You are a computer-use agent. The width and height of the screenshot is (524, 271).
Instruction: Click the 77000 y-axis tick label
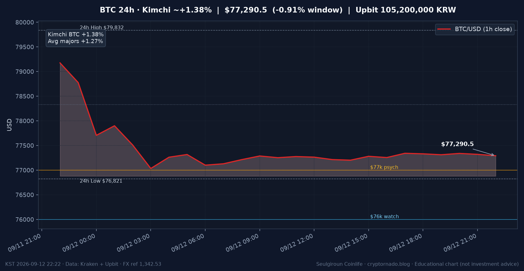pyautogui.click(x=25, y=170)
